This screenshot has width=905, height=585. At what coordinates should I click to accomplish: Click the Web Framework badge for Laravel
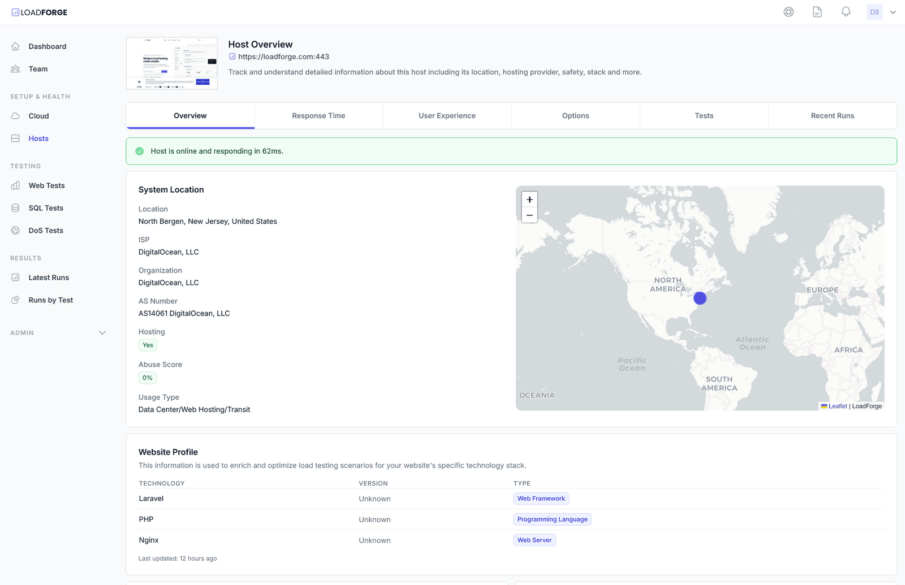[541, 498]
